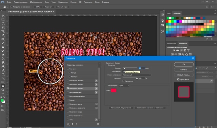Add another Внутренняя тень effect via plus

(x=96, y=92)
